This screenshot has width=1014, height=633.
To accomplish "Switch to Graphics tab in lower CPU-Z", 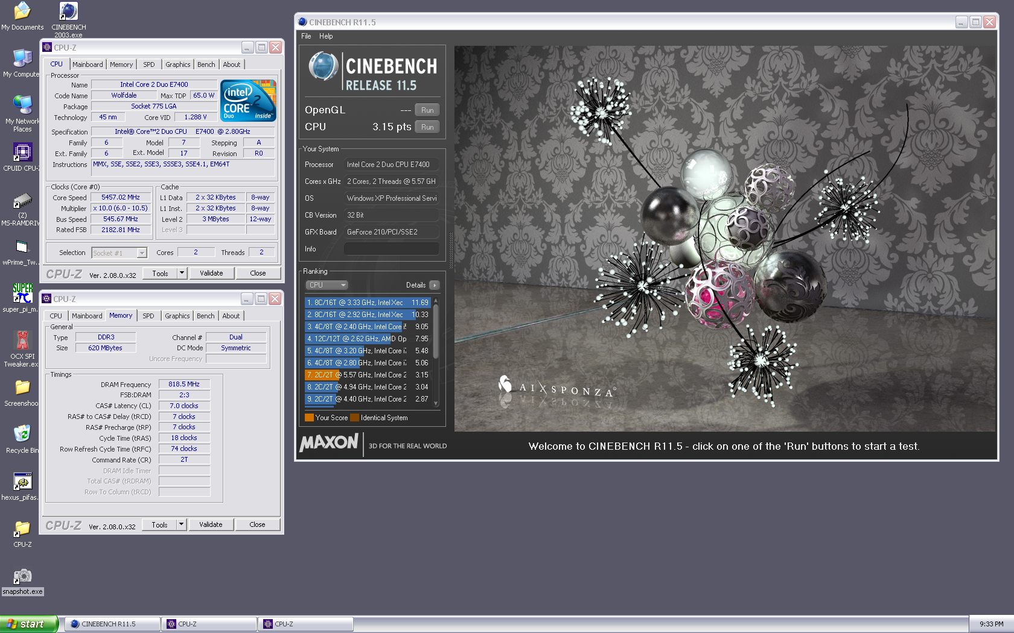I will pos(177,316).
